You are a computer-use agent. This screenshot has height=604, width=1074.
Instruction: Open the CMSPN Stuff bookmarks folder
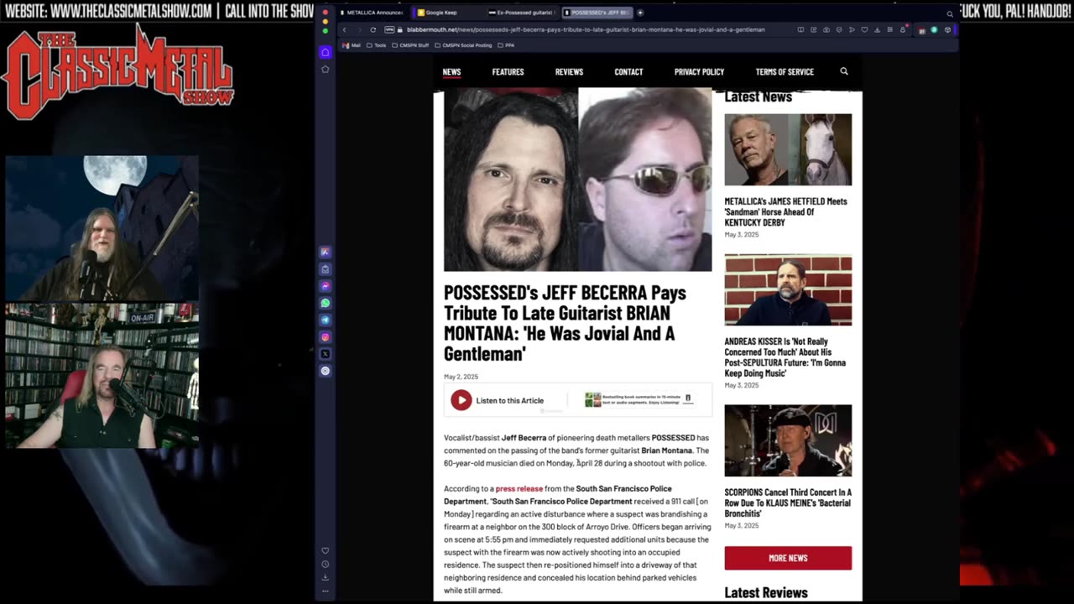[410, 45]
